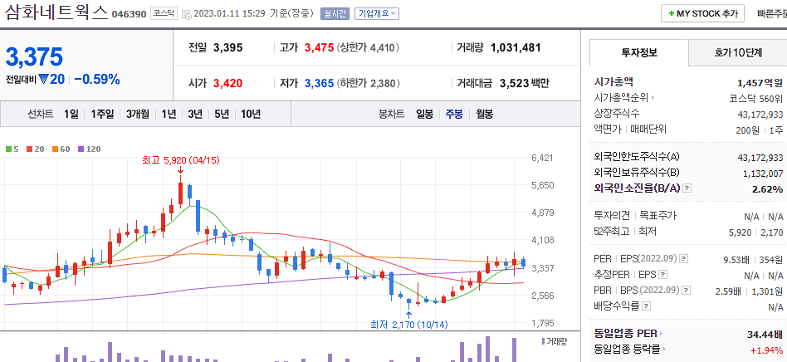Screen dimensions: 787x362
Task: Click the current price 3,375
Action: pos(34,56)
